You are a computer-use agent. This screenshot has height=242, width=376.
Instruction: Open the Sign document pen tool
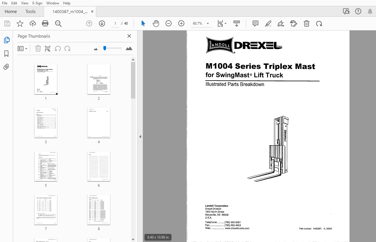click(281, 23)
